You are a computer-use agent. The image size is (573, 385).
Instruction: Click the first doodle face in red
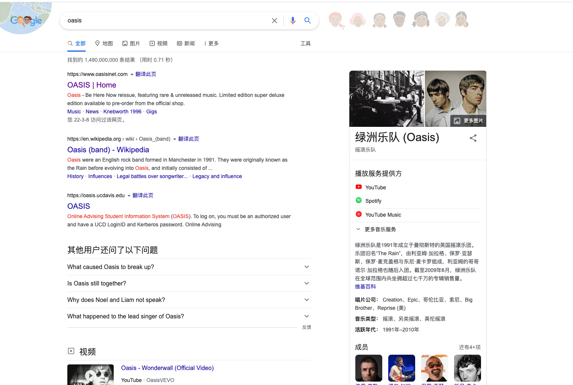click(x=336, y=20)
